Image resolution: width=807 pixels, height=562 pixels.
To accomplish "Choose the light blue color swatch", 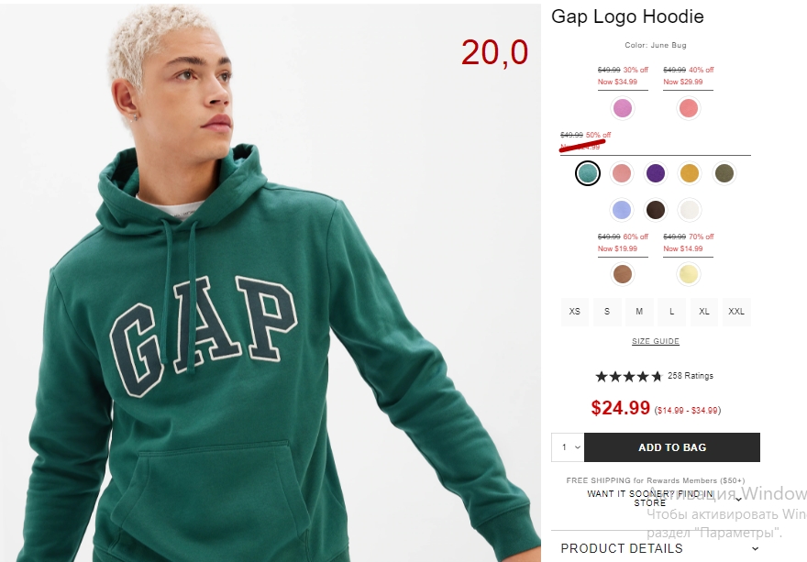I will [x=621, y=210].
